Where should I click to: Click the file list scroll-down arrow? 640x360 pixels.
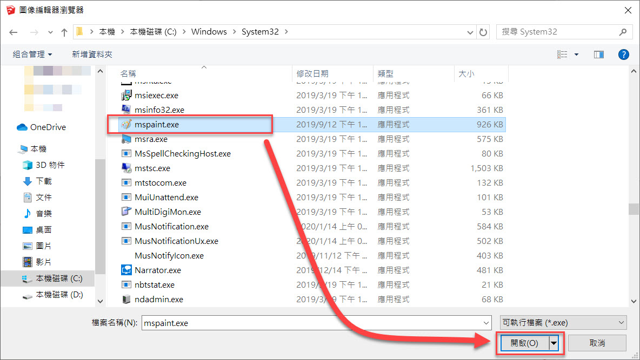[x=634, y=301]
